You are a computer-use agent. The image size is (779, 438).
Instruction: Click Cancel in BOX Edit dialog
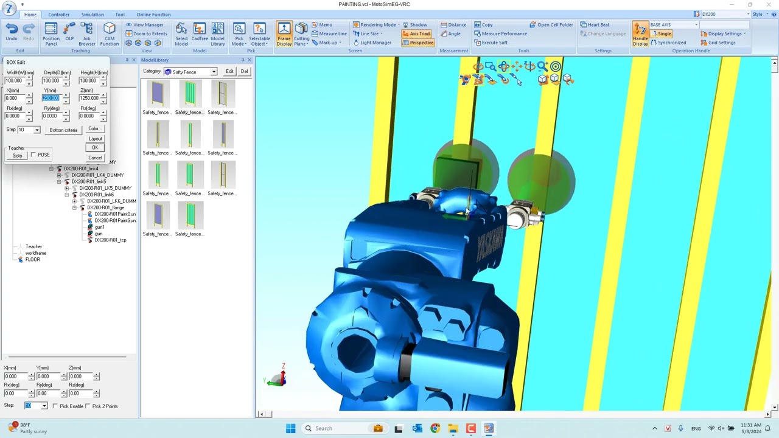click(x=95, y=158)
